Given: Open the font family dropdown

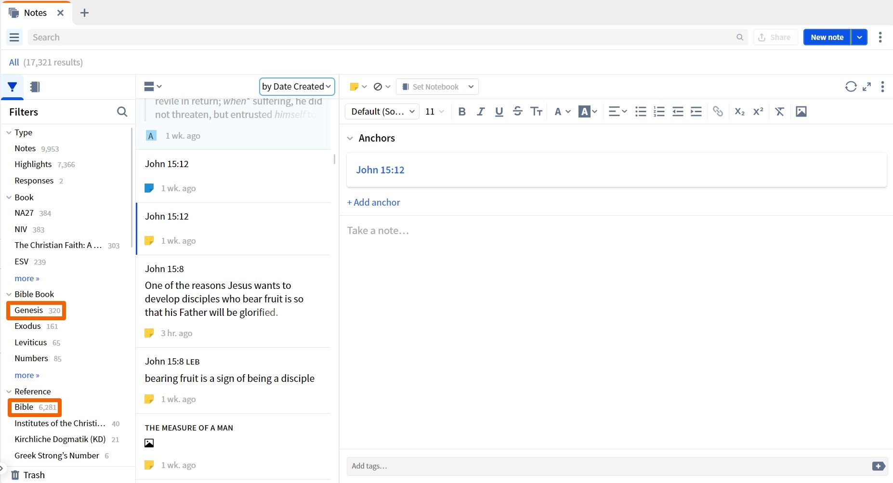Looking at the screenshot, I should (382, 111).
